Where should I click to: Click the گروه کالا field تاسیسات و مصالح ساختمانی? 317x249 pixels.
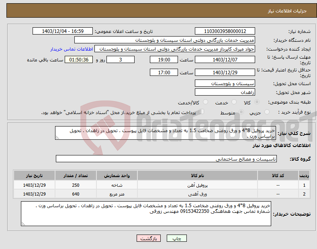(166, 159)
